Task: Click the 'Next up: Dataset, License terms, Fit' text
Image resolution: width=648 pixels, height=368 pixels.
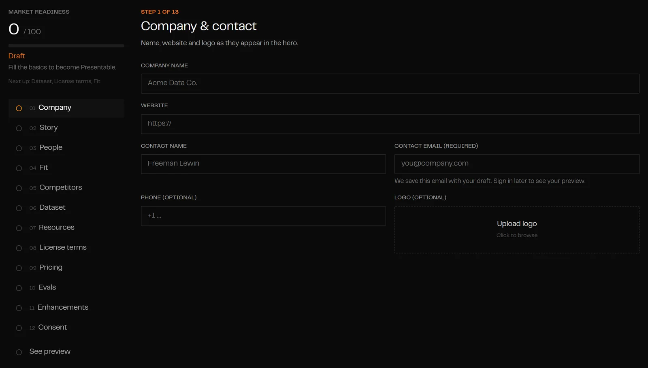Action: tap(54, 81)
